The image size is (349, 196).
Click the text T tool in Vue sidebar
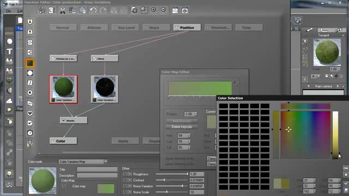coord(9,52)
